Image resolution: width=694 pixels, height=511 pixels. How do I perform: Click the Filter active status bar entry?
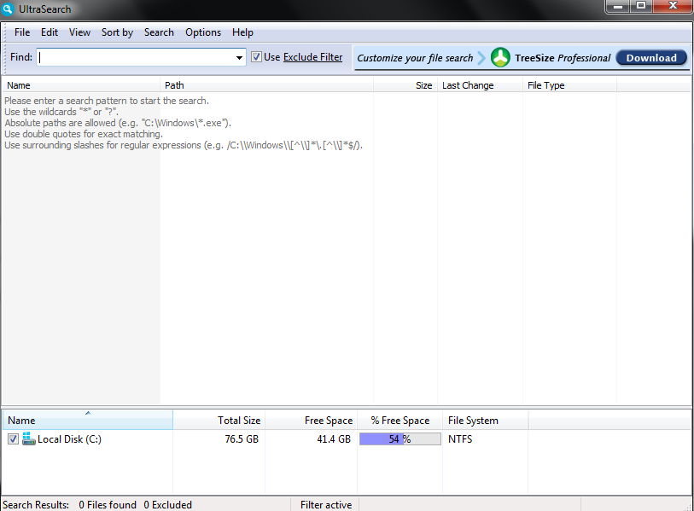pyautogui.click(x=326, y=505)
